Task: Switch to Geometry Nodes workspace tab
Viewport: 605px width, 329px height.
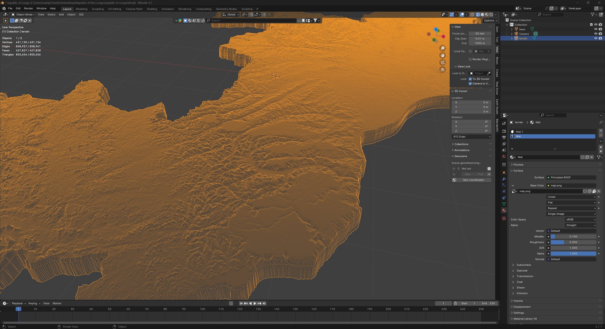Action: coord(226,9)
